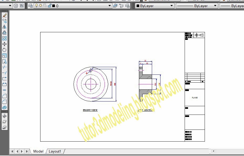Click layer 0 black color swatch
244x156 pixels.
coord(54,6)
